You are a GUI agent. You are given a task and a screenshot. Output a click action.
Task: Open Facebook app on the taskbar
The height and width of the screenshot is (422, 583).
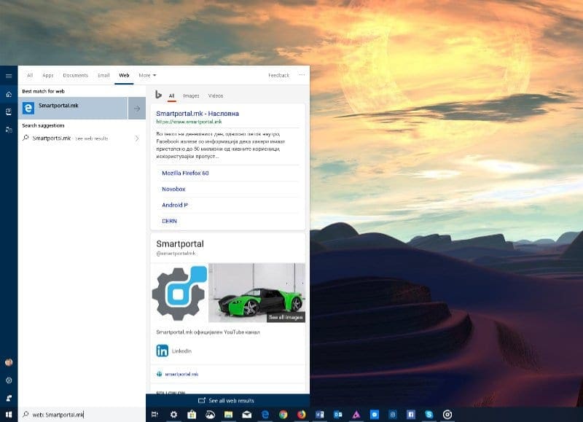tap(411, 415)
